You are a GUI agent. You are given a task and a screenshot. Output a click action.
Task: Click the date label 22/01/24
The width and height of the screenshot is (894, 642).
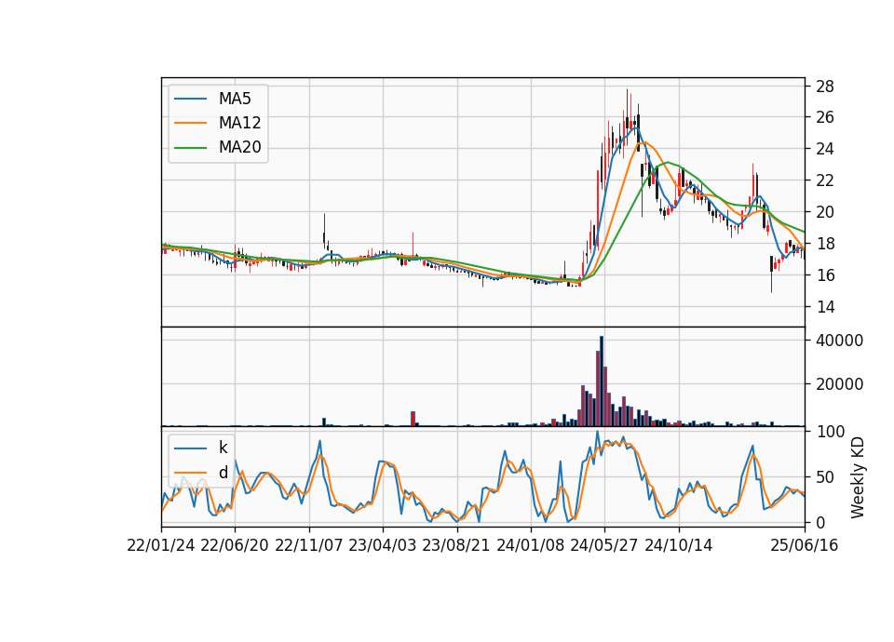point(161,545)
